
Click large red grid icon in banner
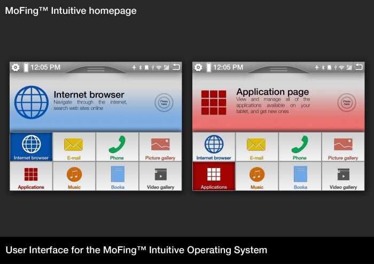(x=214, y=102)
